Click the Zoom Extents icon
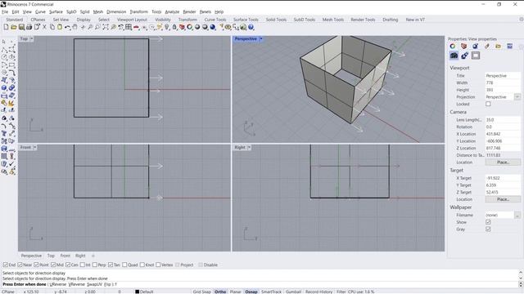 [x=106, y=27]
